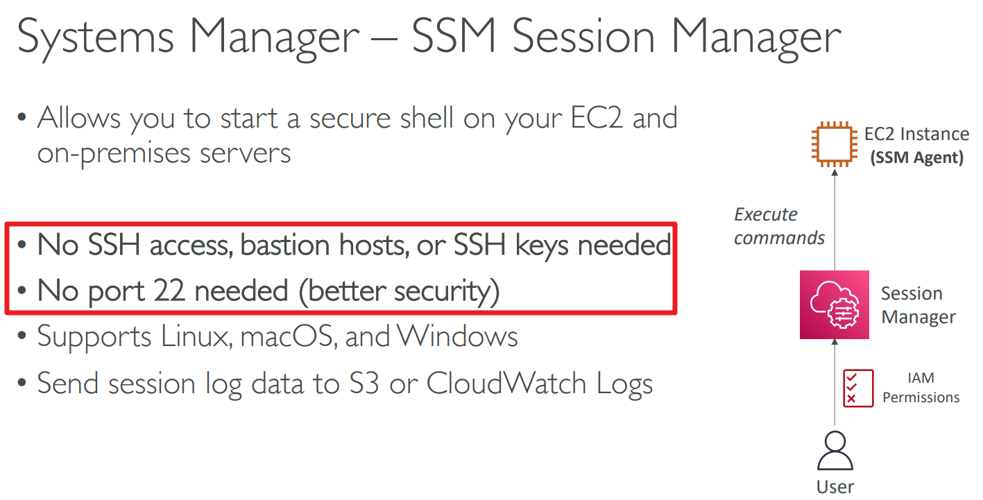Image resolution: width=983 pixels, height=500 pixels.
Task: Click the arrow pointing to the EC2 Instance
Action: click(x=835, y=222)
